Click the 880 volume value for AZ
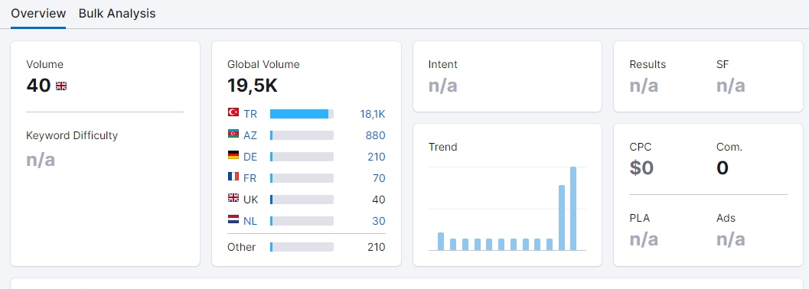Image resolution: width=809 pixels, height=289 pixels. 376,135
